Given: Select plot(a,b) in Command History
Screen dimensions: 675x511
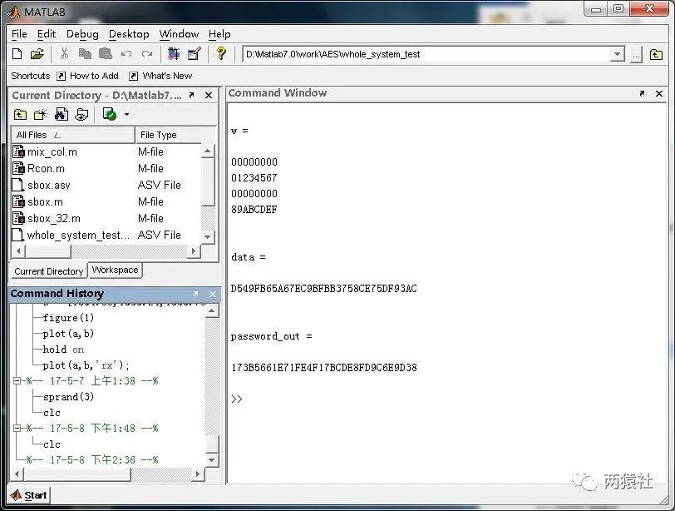Looking at the screenshot, I should point(68,334).
